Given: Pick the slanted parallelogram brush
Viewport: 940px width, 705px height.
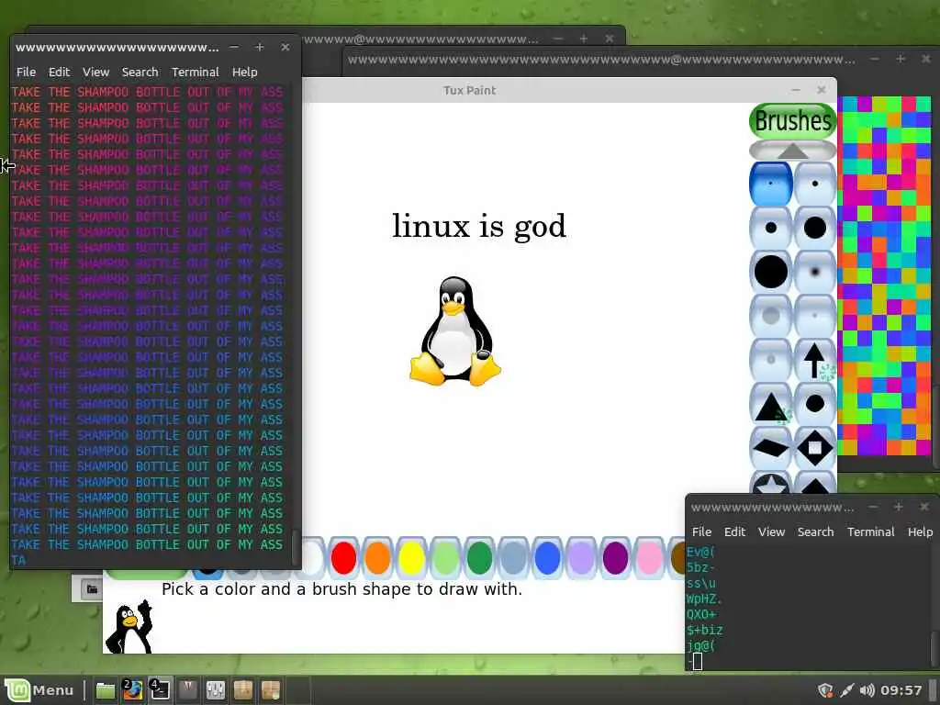Looking at the screenshot, I should tap(771, 448).
